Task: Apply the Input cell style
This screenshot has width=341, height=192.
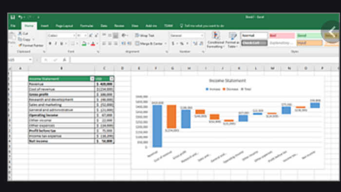Action: coord(309,43)
